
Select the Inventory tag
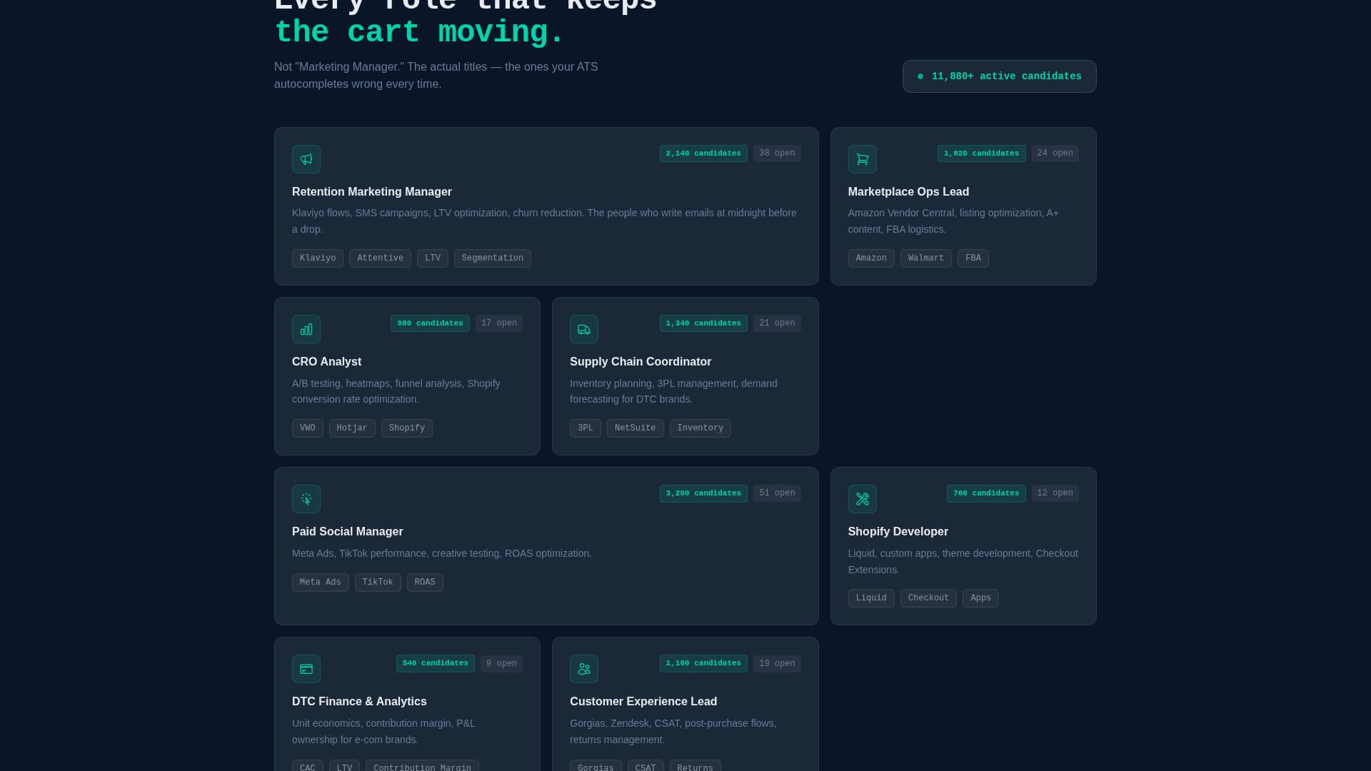point(700,428)
